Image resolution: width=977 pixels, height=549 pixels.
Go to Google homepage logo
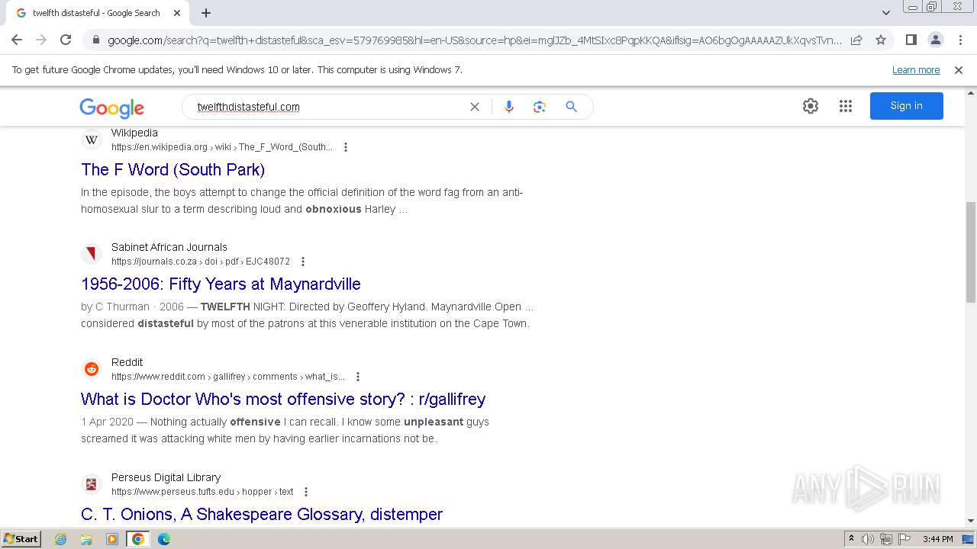111,108
